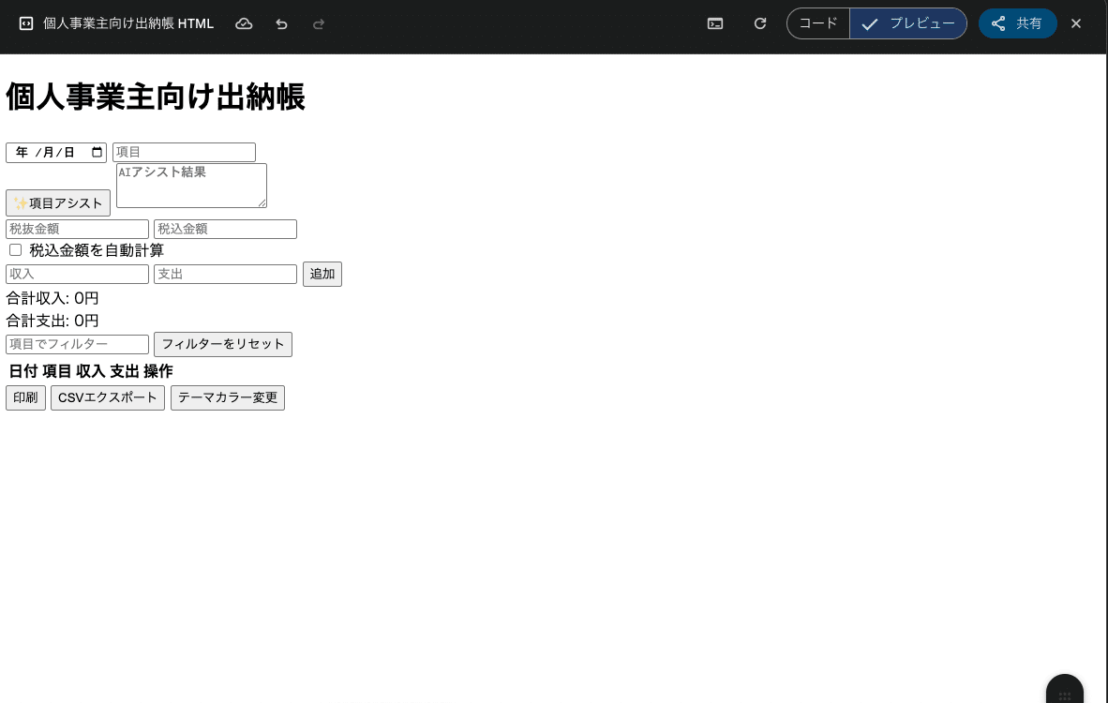Focus the 税込金額 input
This screenshot has height=703, width=1108.
tap(225, 229)
